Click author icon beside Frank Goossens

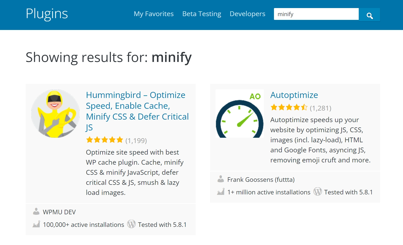[221, 179]
